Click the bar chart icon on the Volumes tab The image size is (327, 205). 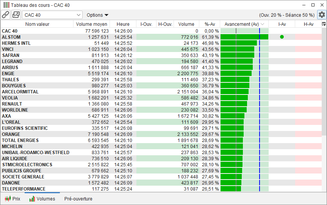pos(32,199)
